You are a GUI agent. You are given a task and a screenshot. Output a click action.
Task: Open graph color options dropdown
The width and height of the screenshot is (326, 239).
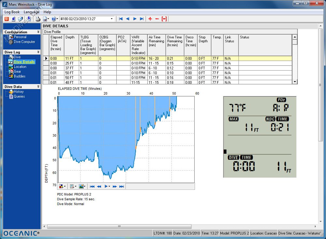[62, 186]
